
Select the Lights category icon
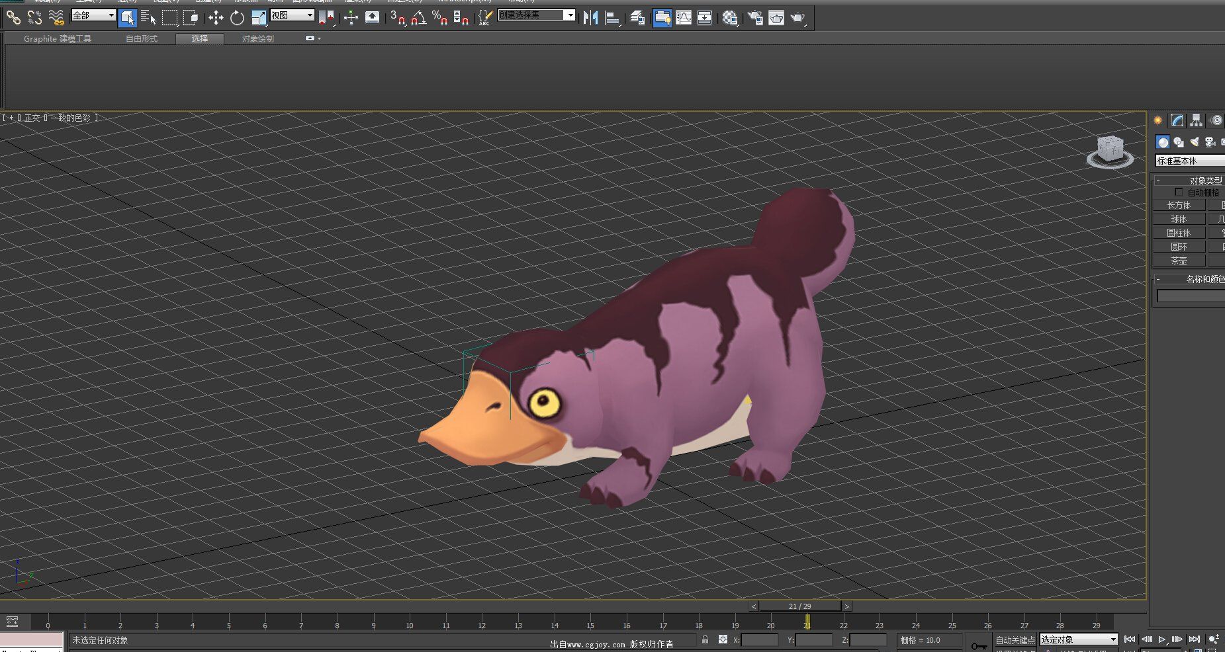point(1195,142)
